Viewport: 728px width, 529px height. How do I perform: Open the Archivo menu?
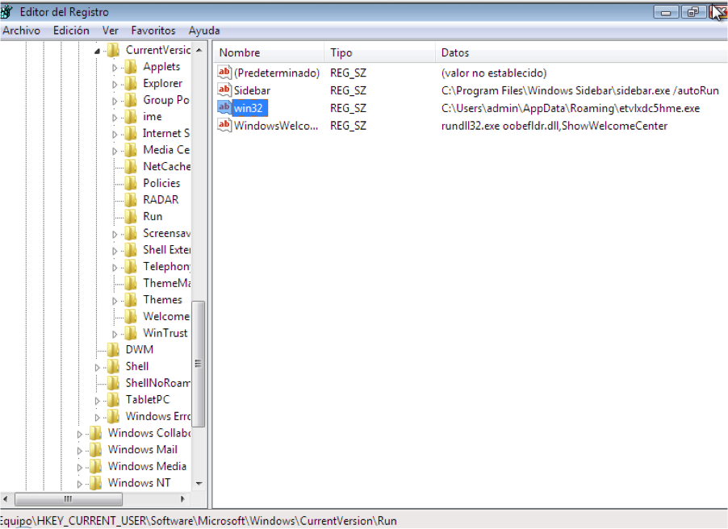21,31
